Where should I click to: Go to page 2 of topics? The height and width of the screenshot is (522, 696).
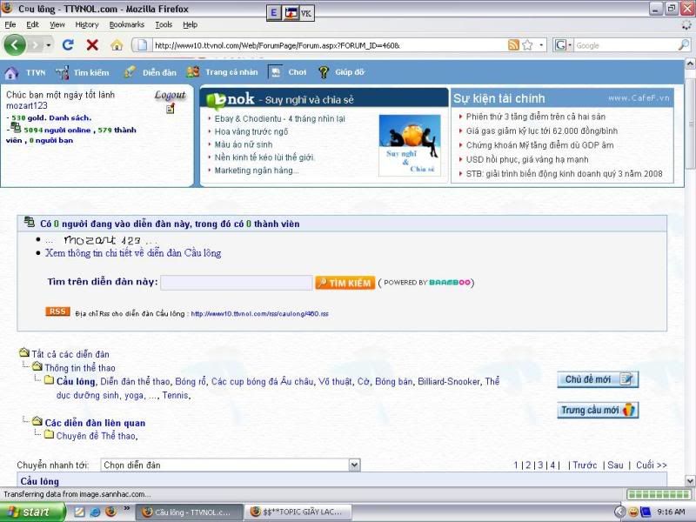click(528, 465)
